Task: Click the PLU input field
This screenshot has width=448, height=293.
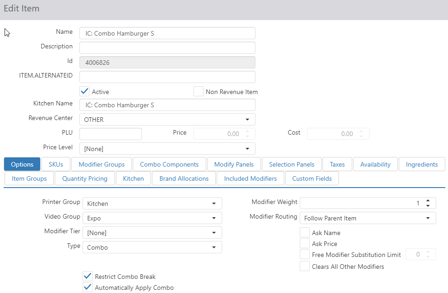Action: pyautogui.click(x=110, y=134)
